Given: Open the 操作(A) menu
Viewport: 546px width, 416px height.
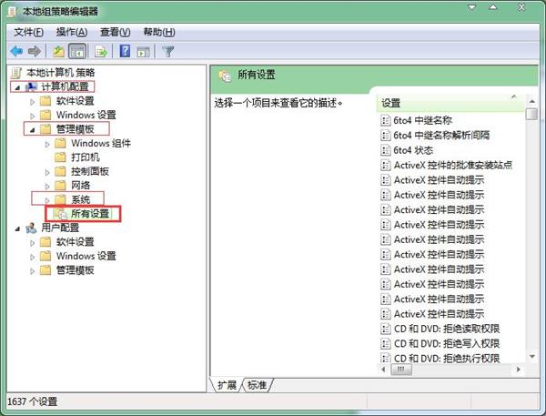Looking at the screenshot, I should pos(72,33).
